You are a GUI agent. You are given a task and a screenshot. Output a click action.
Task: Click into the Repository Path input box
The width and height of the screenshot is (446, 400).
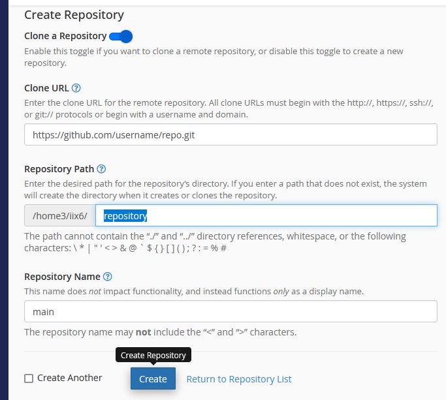[266, 215]
